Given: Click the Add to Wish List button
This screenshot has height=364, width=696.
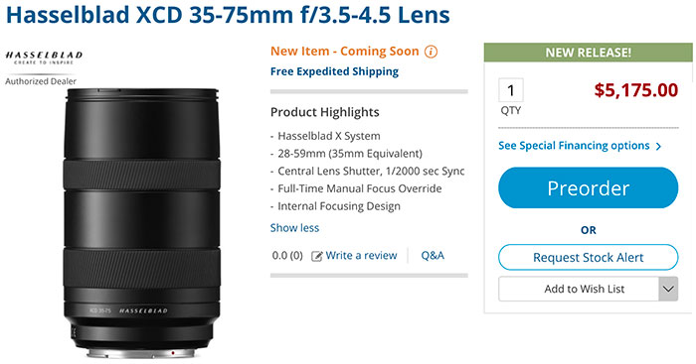Looking at the screenshot, I should tap(579, 290).
